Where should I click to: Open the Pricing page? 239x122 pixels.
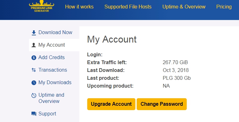pos(224,7)
